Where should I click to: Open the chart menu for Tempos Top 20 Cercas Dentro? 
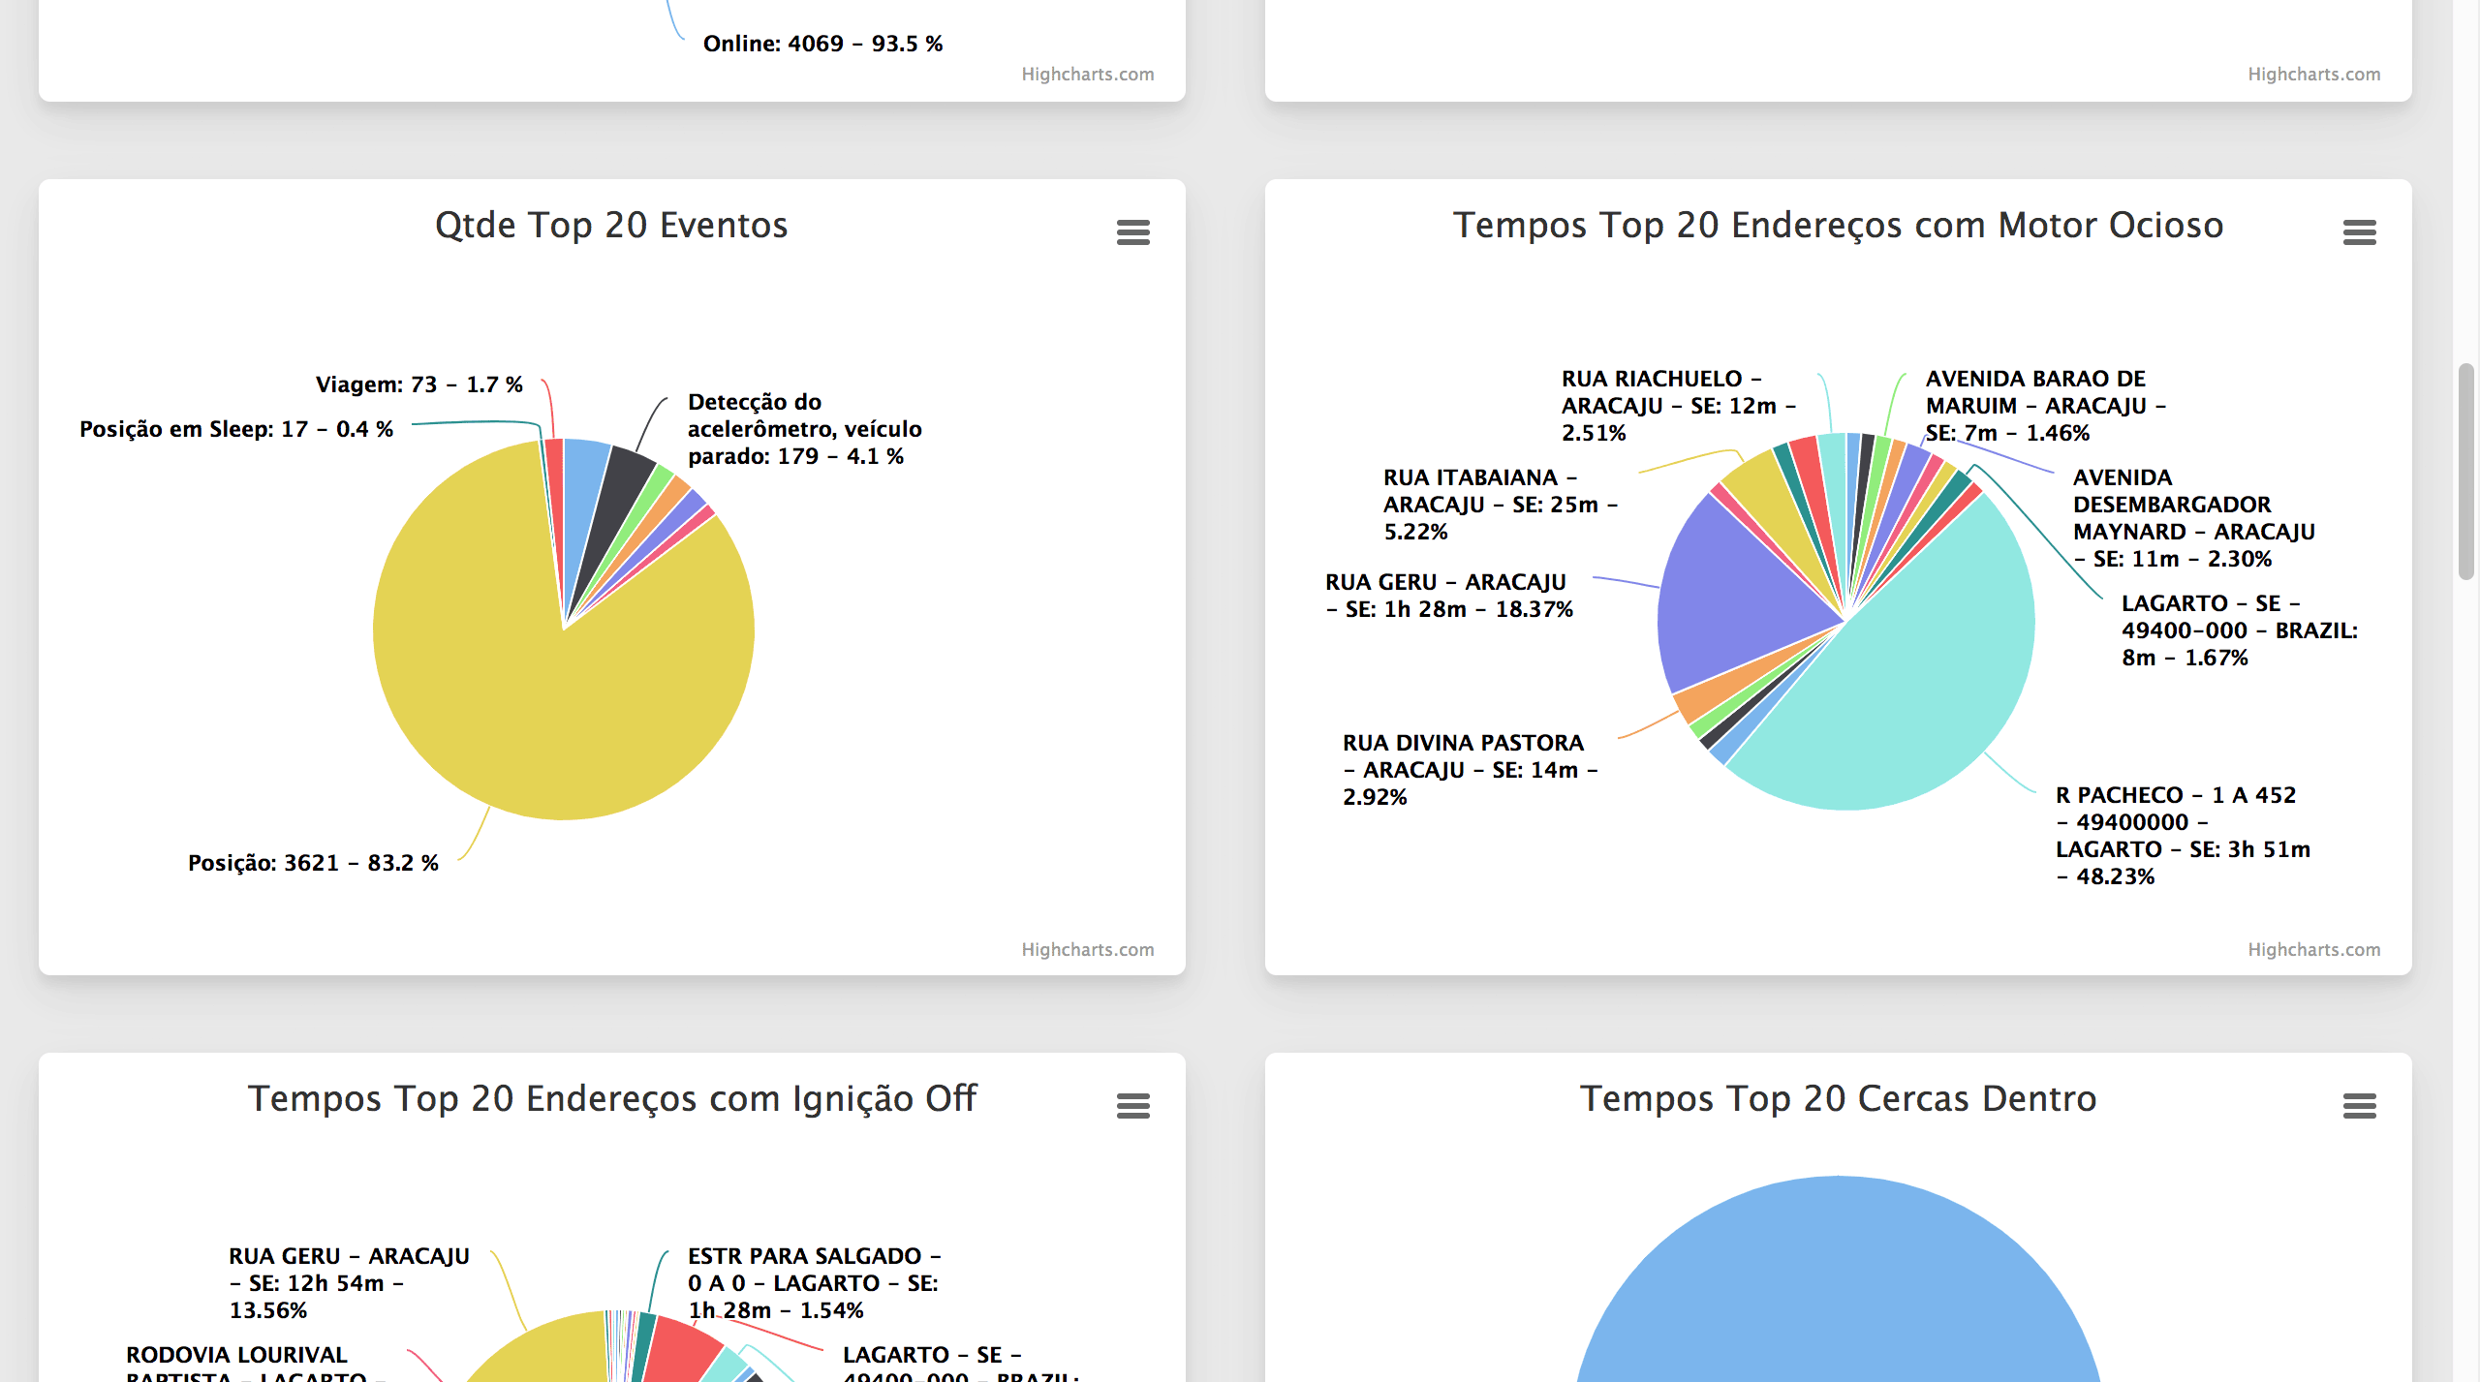click(2359, 1106)
